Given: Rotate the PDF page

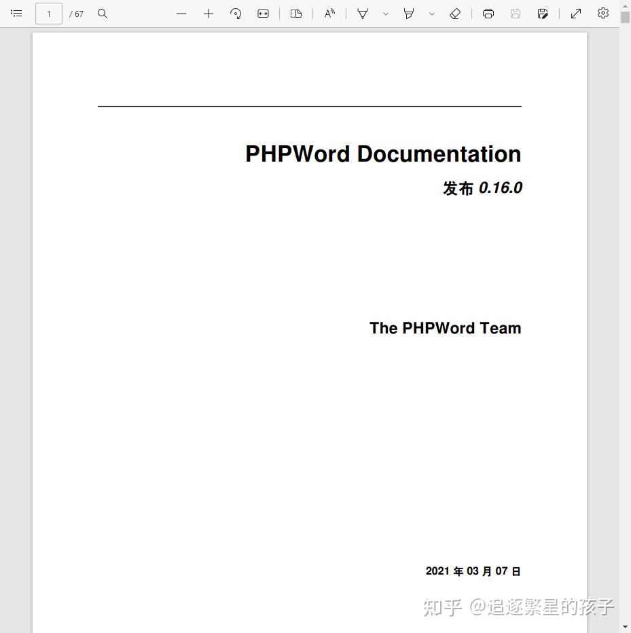Looking at the screenshot, I should pyautogui.click(x=236, y=14).
